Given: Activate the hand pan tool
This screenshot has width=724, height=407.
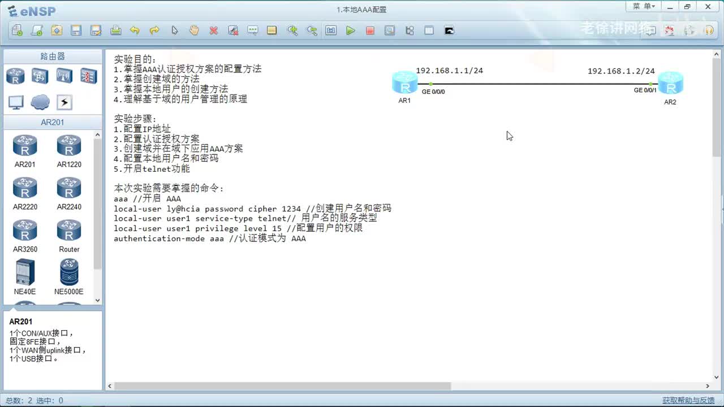Looking at the screenshot, I should coord(194,31).
